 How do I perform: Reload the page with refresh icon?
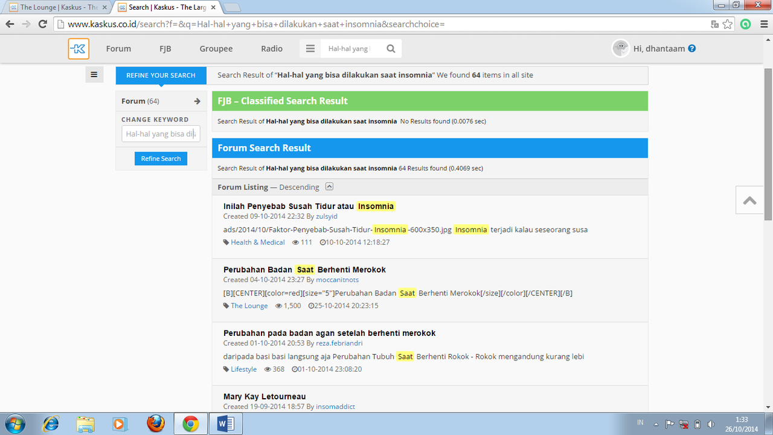tap(42, 24)
